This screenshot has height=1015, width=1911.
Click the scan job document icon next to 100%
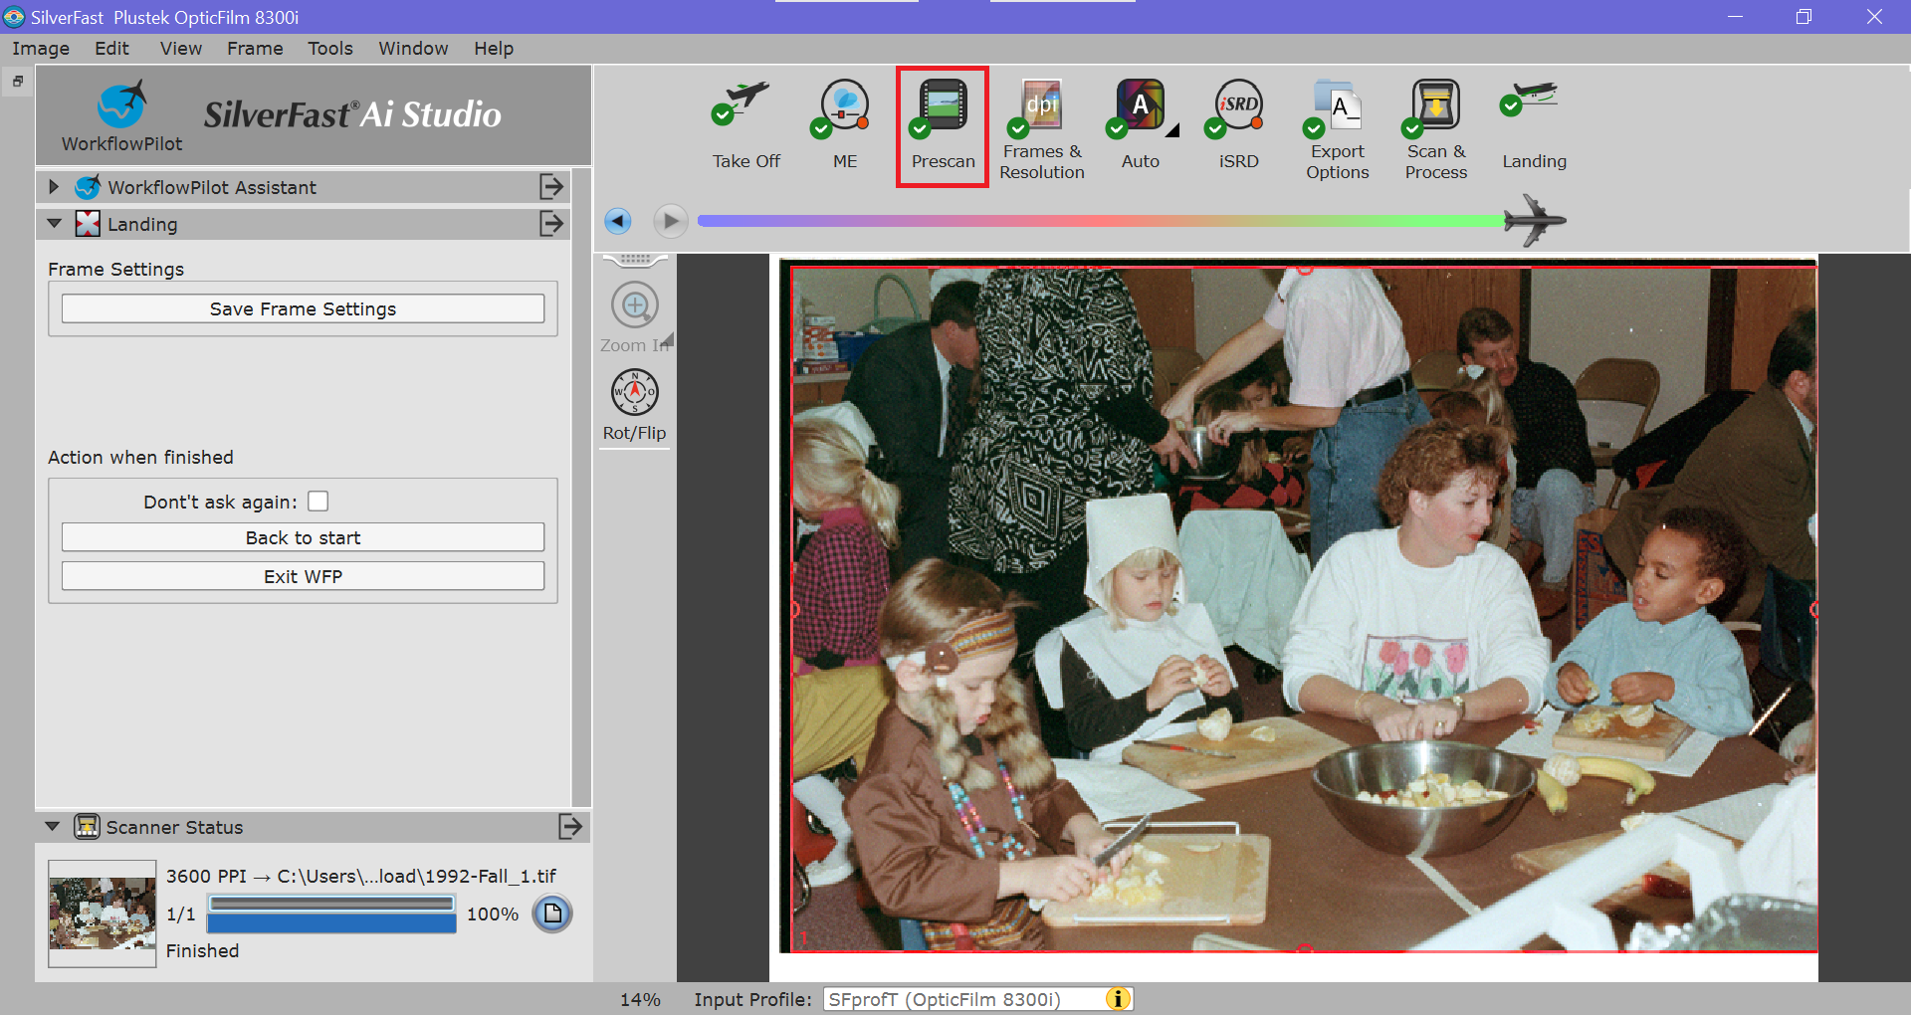coord(552,913)
